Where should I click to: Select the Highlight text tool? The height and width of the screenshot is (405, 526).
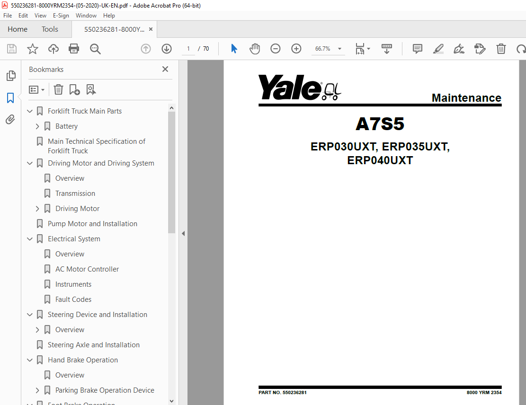click(x=438, y=49)
